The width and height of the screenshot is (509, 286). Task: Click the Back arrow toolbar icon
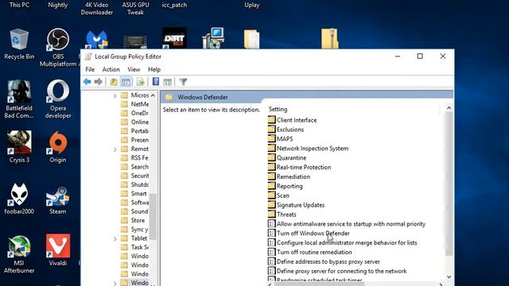[87, 82]
